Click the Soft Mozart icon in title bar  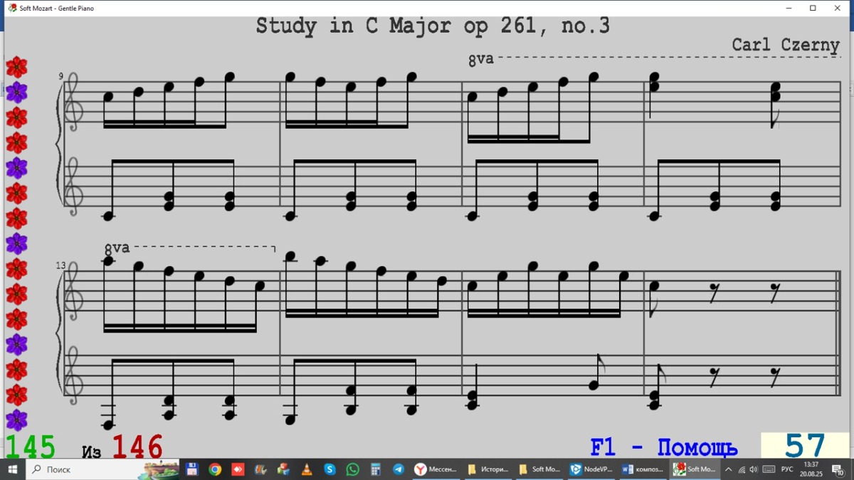click(12, 8)
